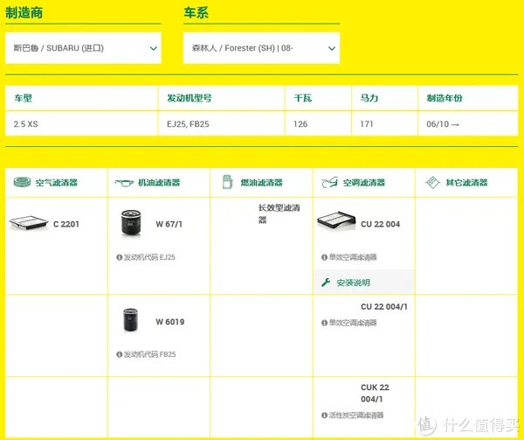Click the 发动机代码 FB25 note text

click(149, 354)
